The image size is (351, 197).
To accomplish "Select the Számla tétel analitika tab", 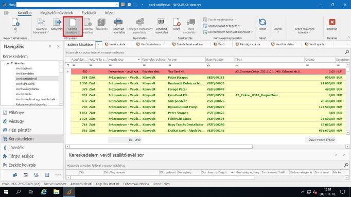I will (x=187, y=44).
